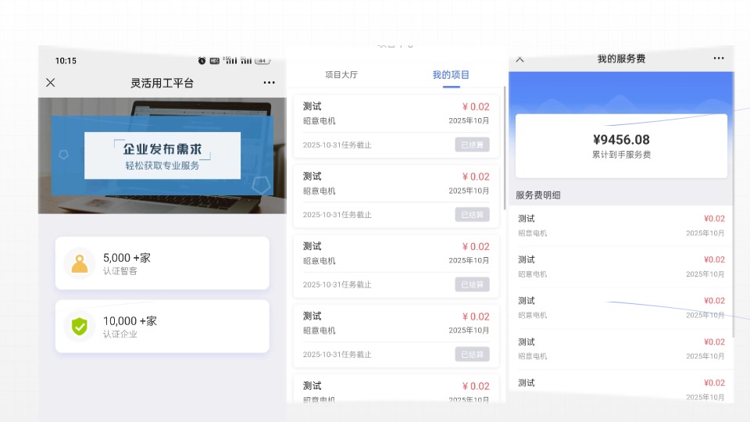Tap the alarm clock status bar icon
This screenshot has width=750, height=422.
tap(202, 61)
